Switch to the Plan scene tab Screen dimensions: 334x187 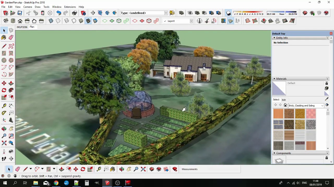click(x=32, y=27)
